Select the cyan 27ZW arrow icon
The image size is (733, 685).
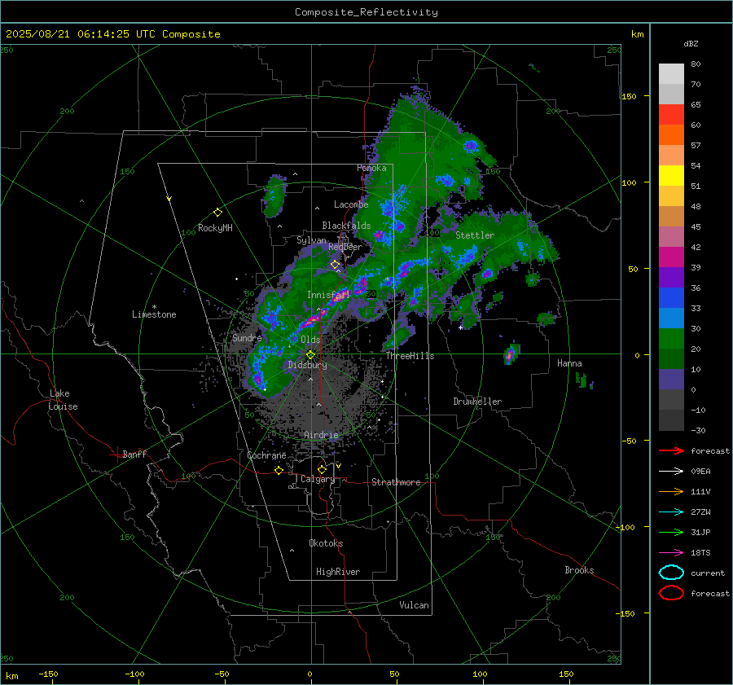671,512
